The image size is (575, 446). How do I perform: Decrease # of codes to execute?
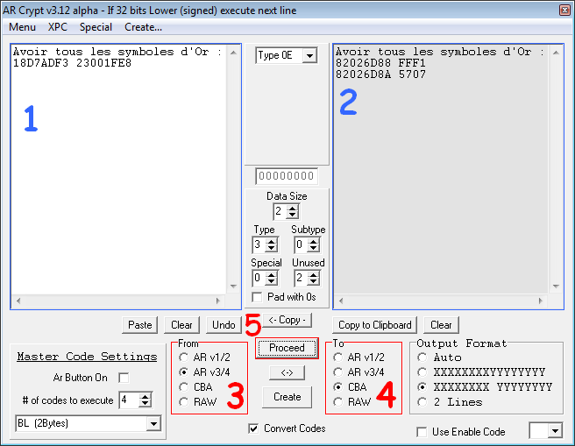[146, 404]
